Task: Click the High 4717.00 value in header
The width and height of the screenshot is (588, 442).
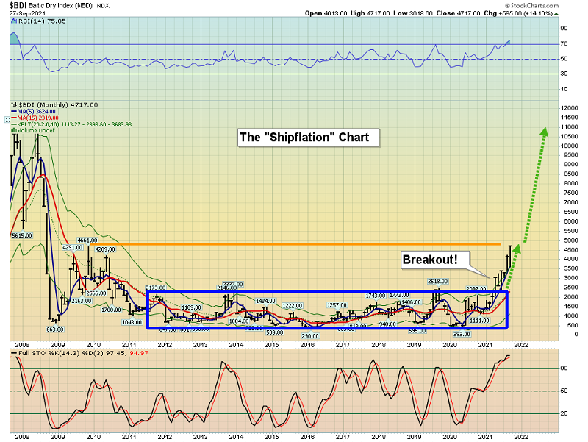Action: click(x=370, y=13)
